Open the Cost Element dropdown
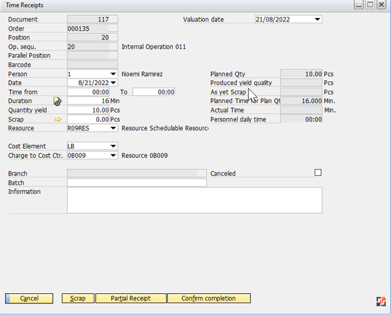391x315 pixels. [113, 146]
